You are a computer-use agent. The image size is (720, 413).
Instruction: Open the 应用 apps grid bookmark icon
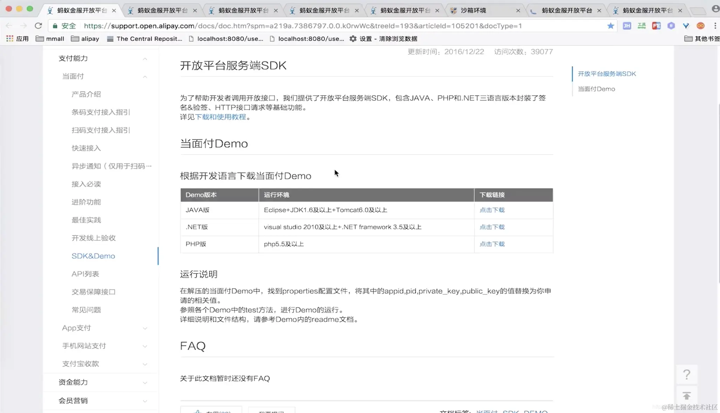pyautogui.click(x=10, y=38)
